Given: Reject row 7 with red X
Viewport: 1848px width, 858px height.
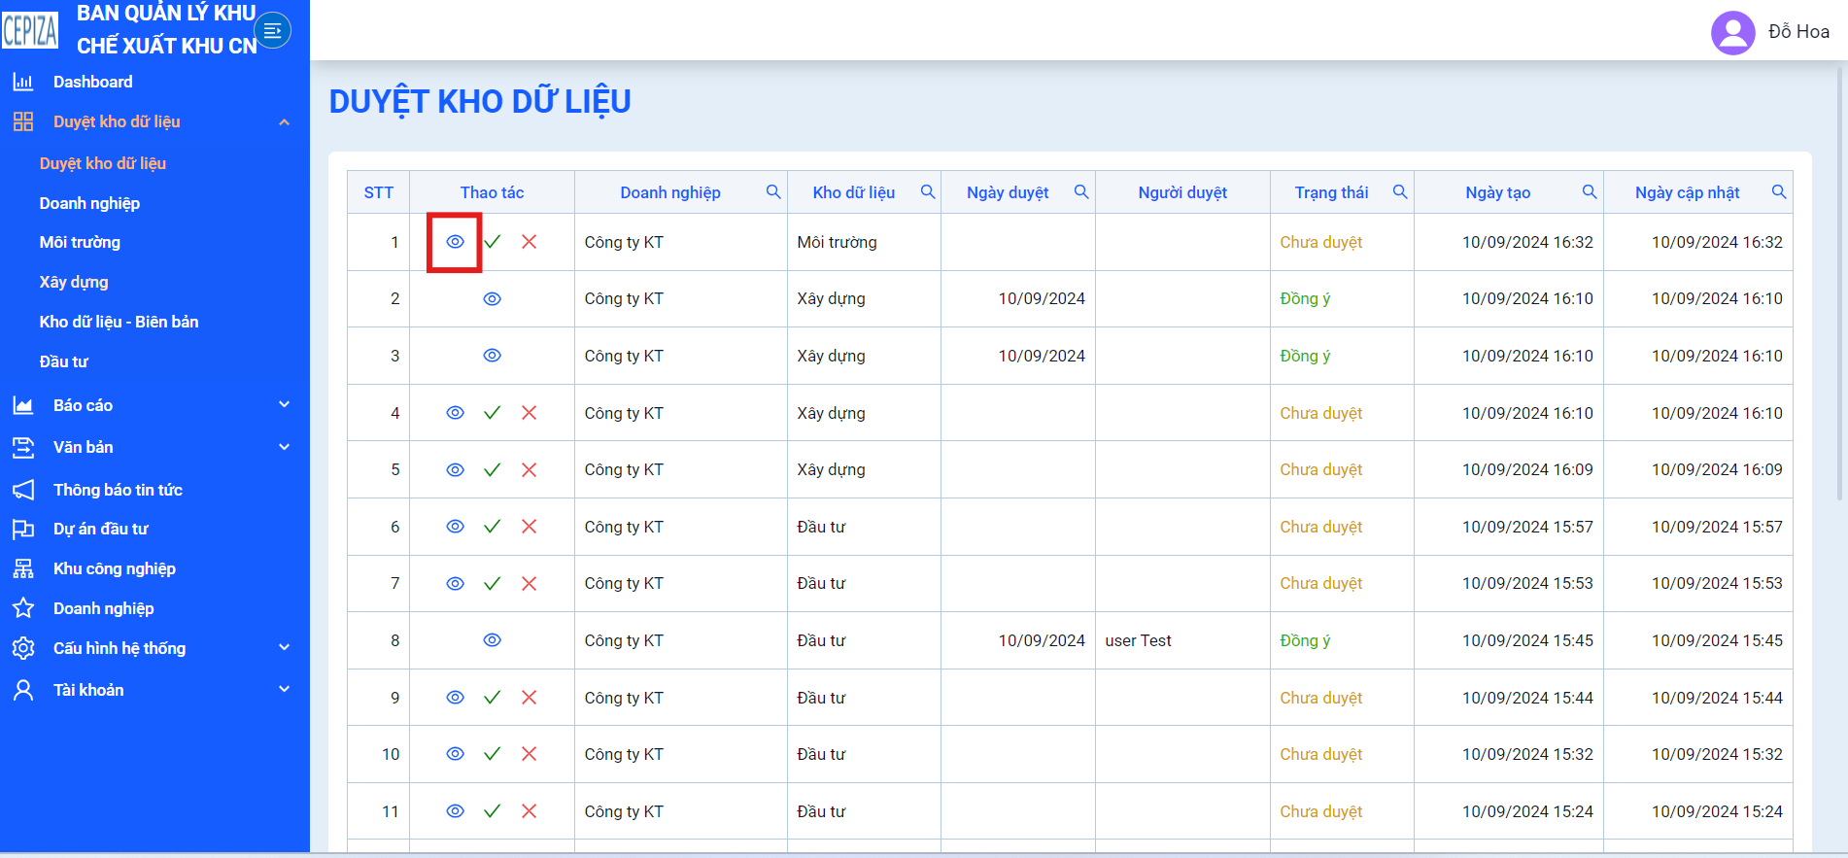Looking at the screenshot, I should (x=530, y=583).
